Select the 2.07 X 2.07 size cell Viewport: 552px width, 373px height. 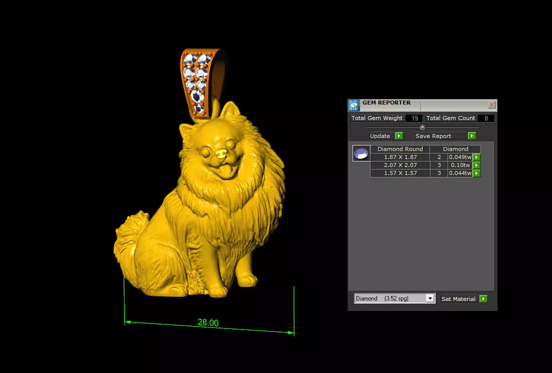click(400, 165)
